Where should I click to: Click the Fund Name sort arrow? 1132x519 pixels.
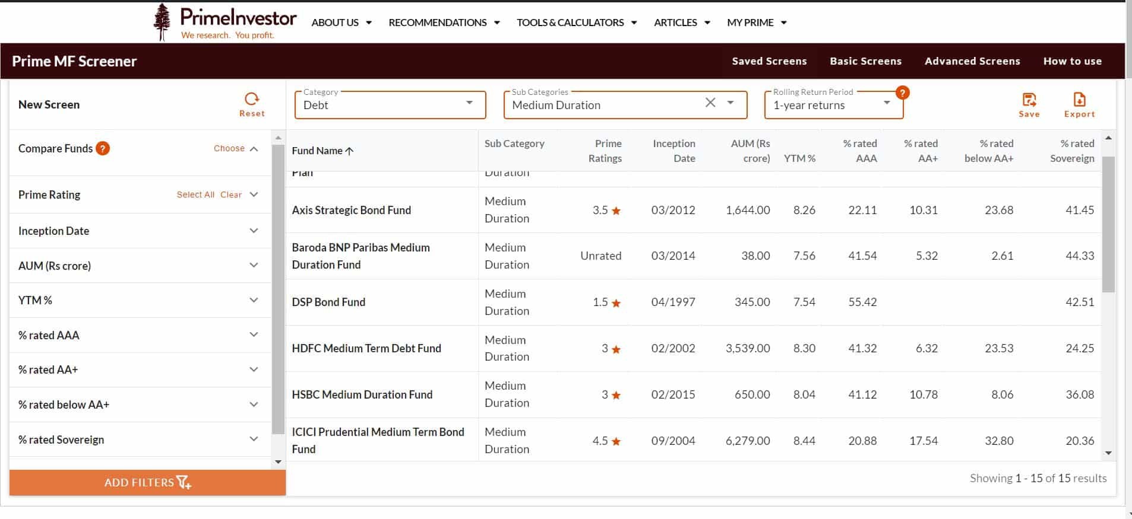pos(349,151)
